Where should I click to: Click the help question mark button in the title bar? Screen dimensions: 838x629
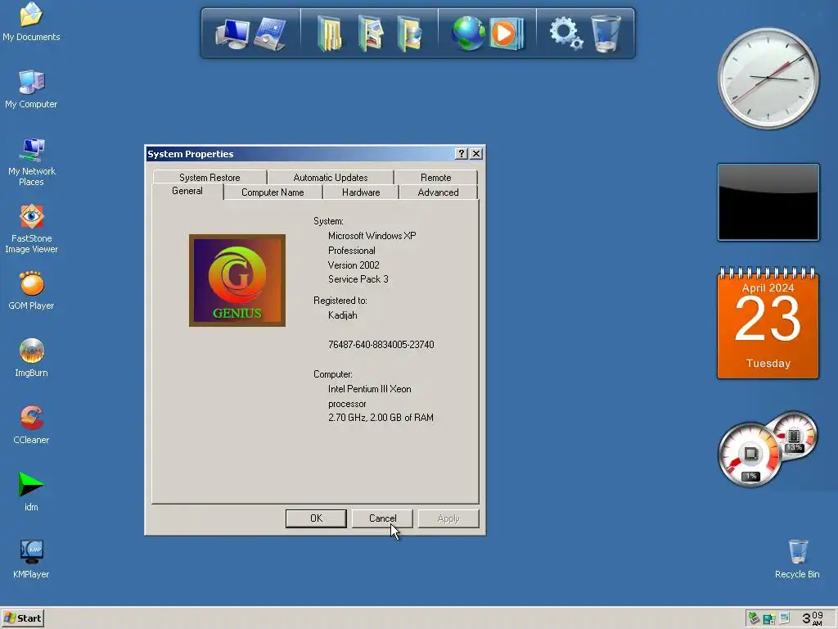pos(462,154)
